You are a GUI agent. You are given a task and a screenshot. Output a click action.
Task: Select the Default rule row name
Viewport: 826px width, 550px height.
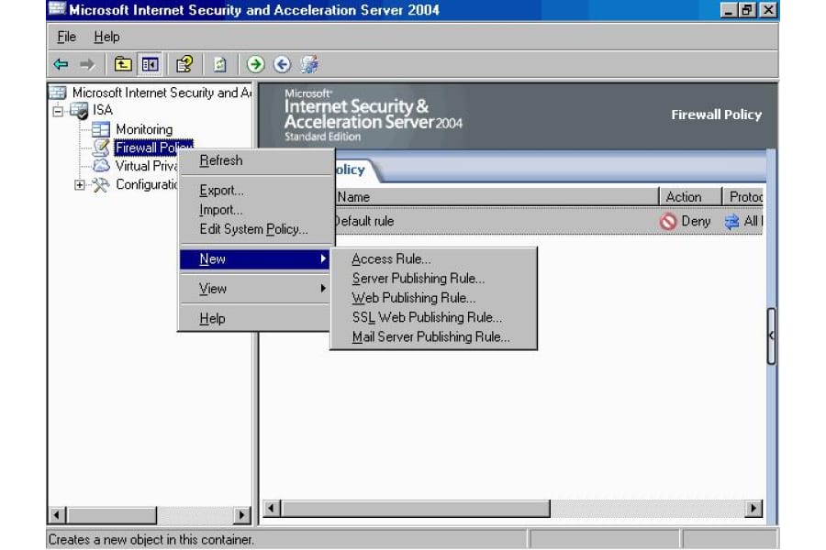[x=364, y=222]
